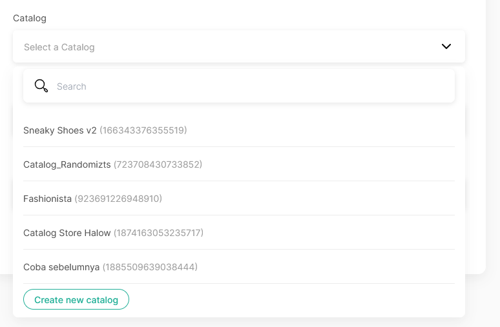This screenshot has width=500, height=327.
Task: Click catalog ID 166343376355519
Action: click(x=143, y=130)
